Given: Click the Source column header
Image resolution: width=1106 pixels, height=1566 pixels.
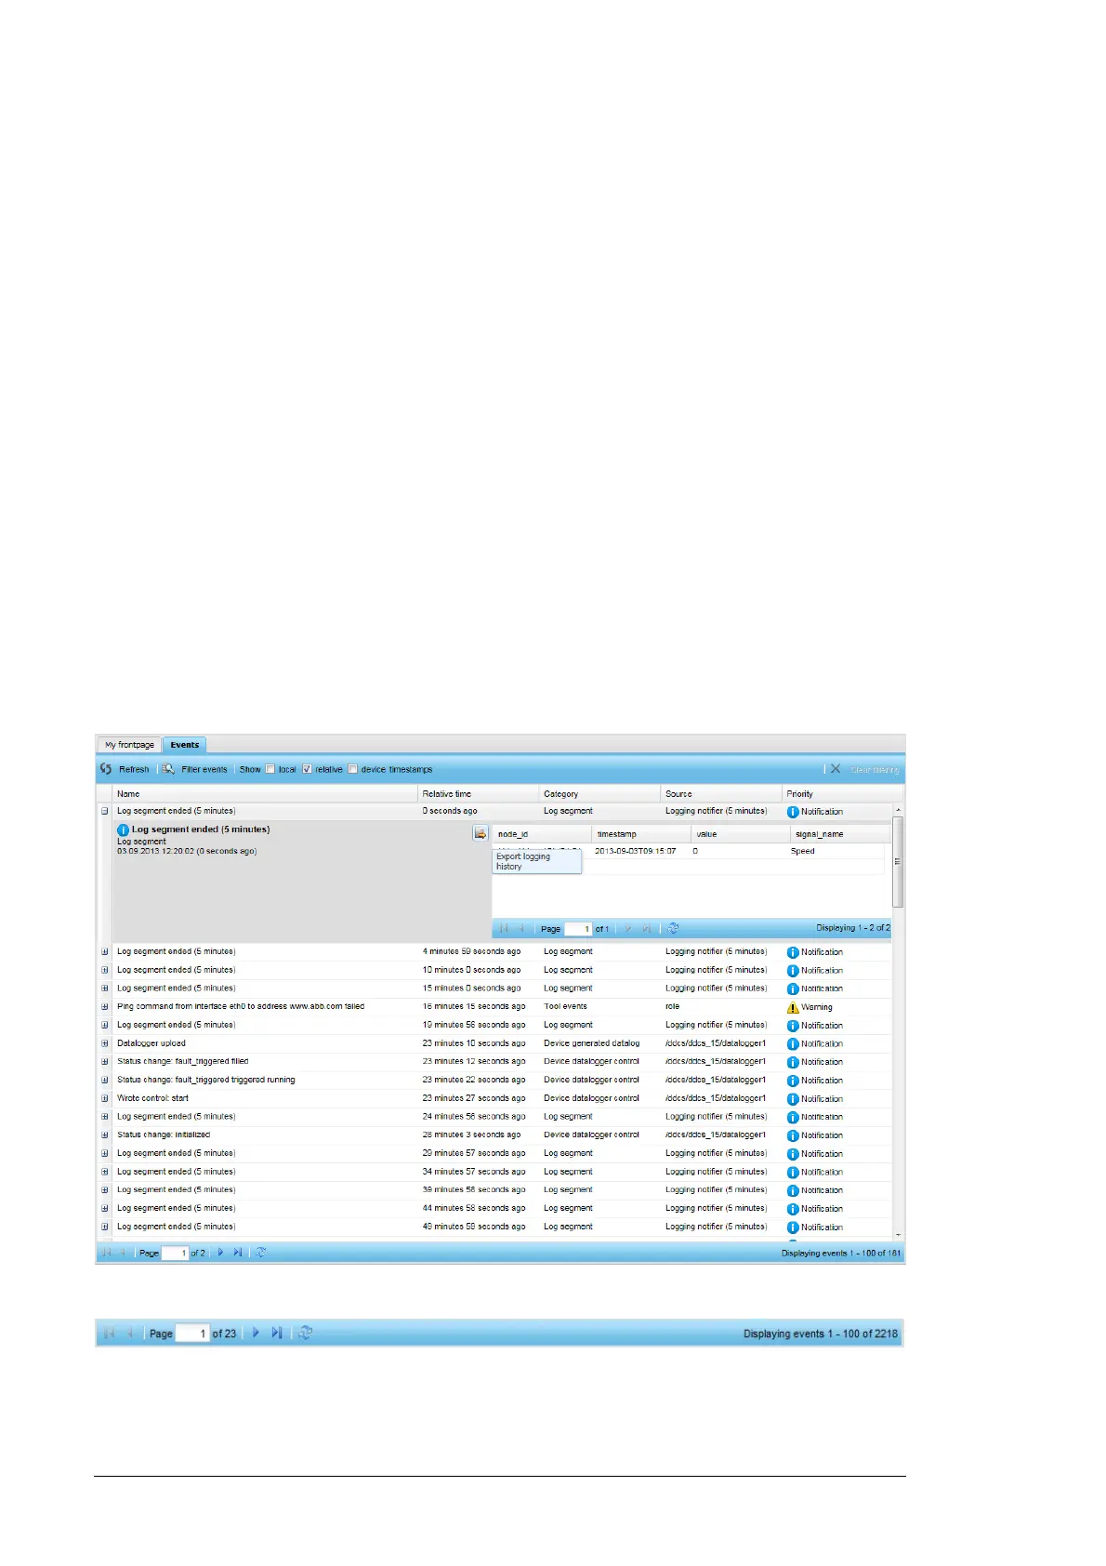Looking at the screenshot, I should (722, 794).
